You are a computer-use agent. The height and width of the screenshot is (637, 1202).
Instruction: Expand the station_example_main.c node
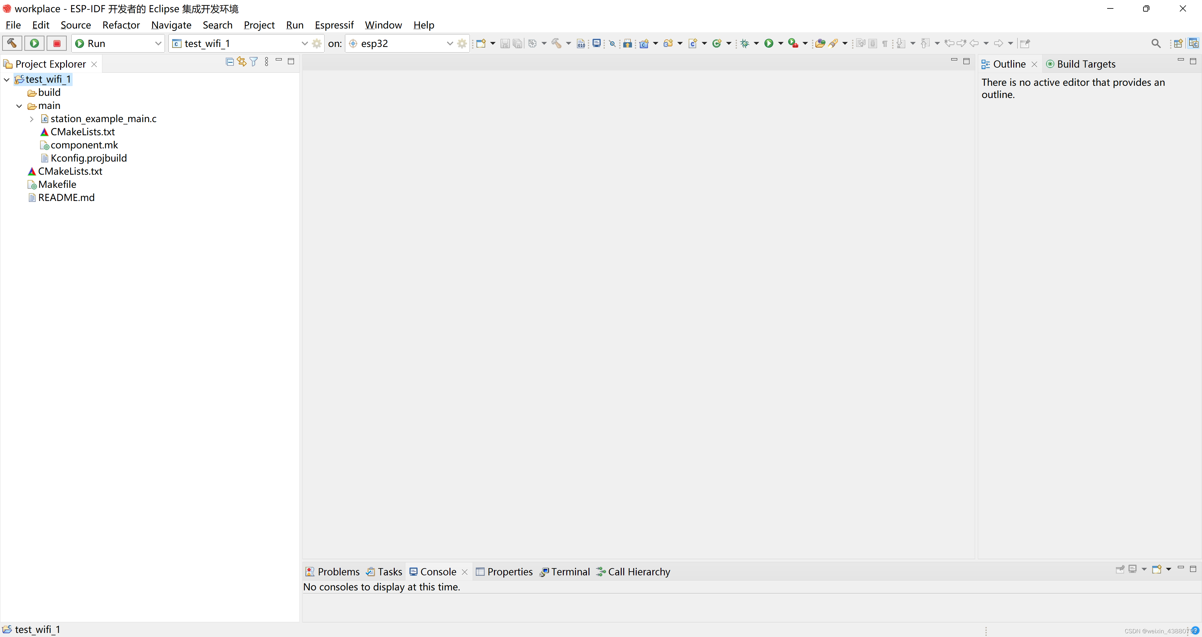pos(32,119)
